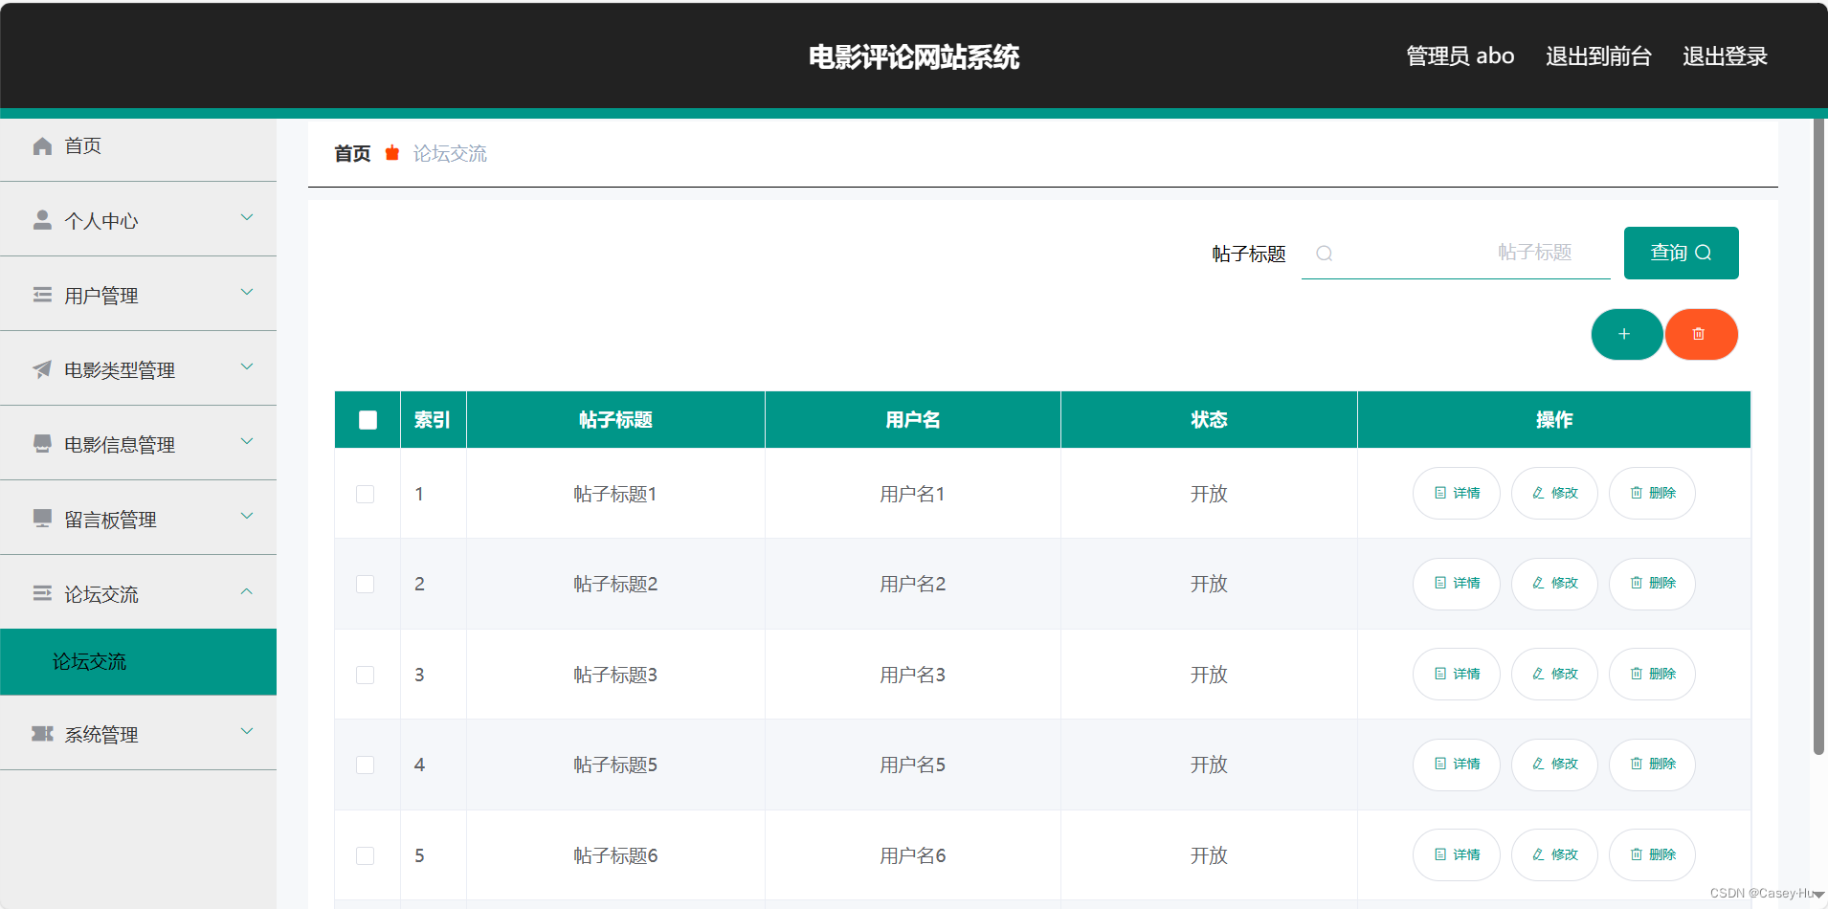Image resolution: width=1828 pixels, height=909 pixels.
Task: Check the box for row 帖子标题6
Action: (x=365, y=855)
